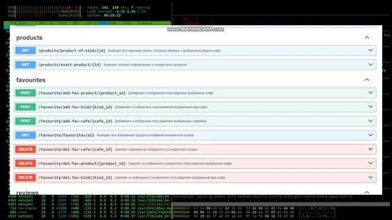Click path text /favourite/del-fav-cafe/{cafe_id}
392x220 pixels.
click(75, 149)
